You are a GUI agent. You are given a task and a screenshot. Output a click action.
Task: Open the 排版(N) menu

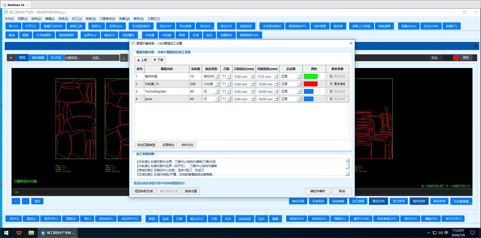[x=91, y=19]
